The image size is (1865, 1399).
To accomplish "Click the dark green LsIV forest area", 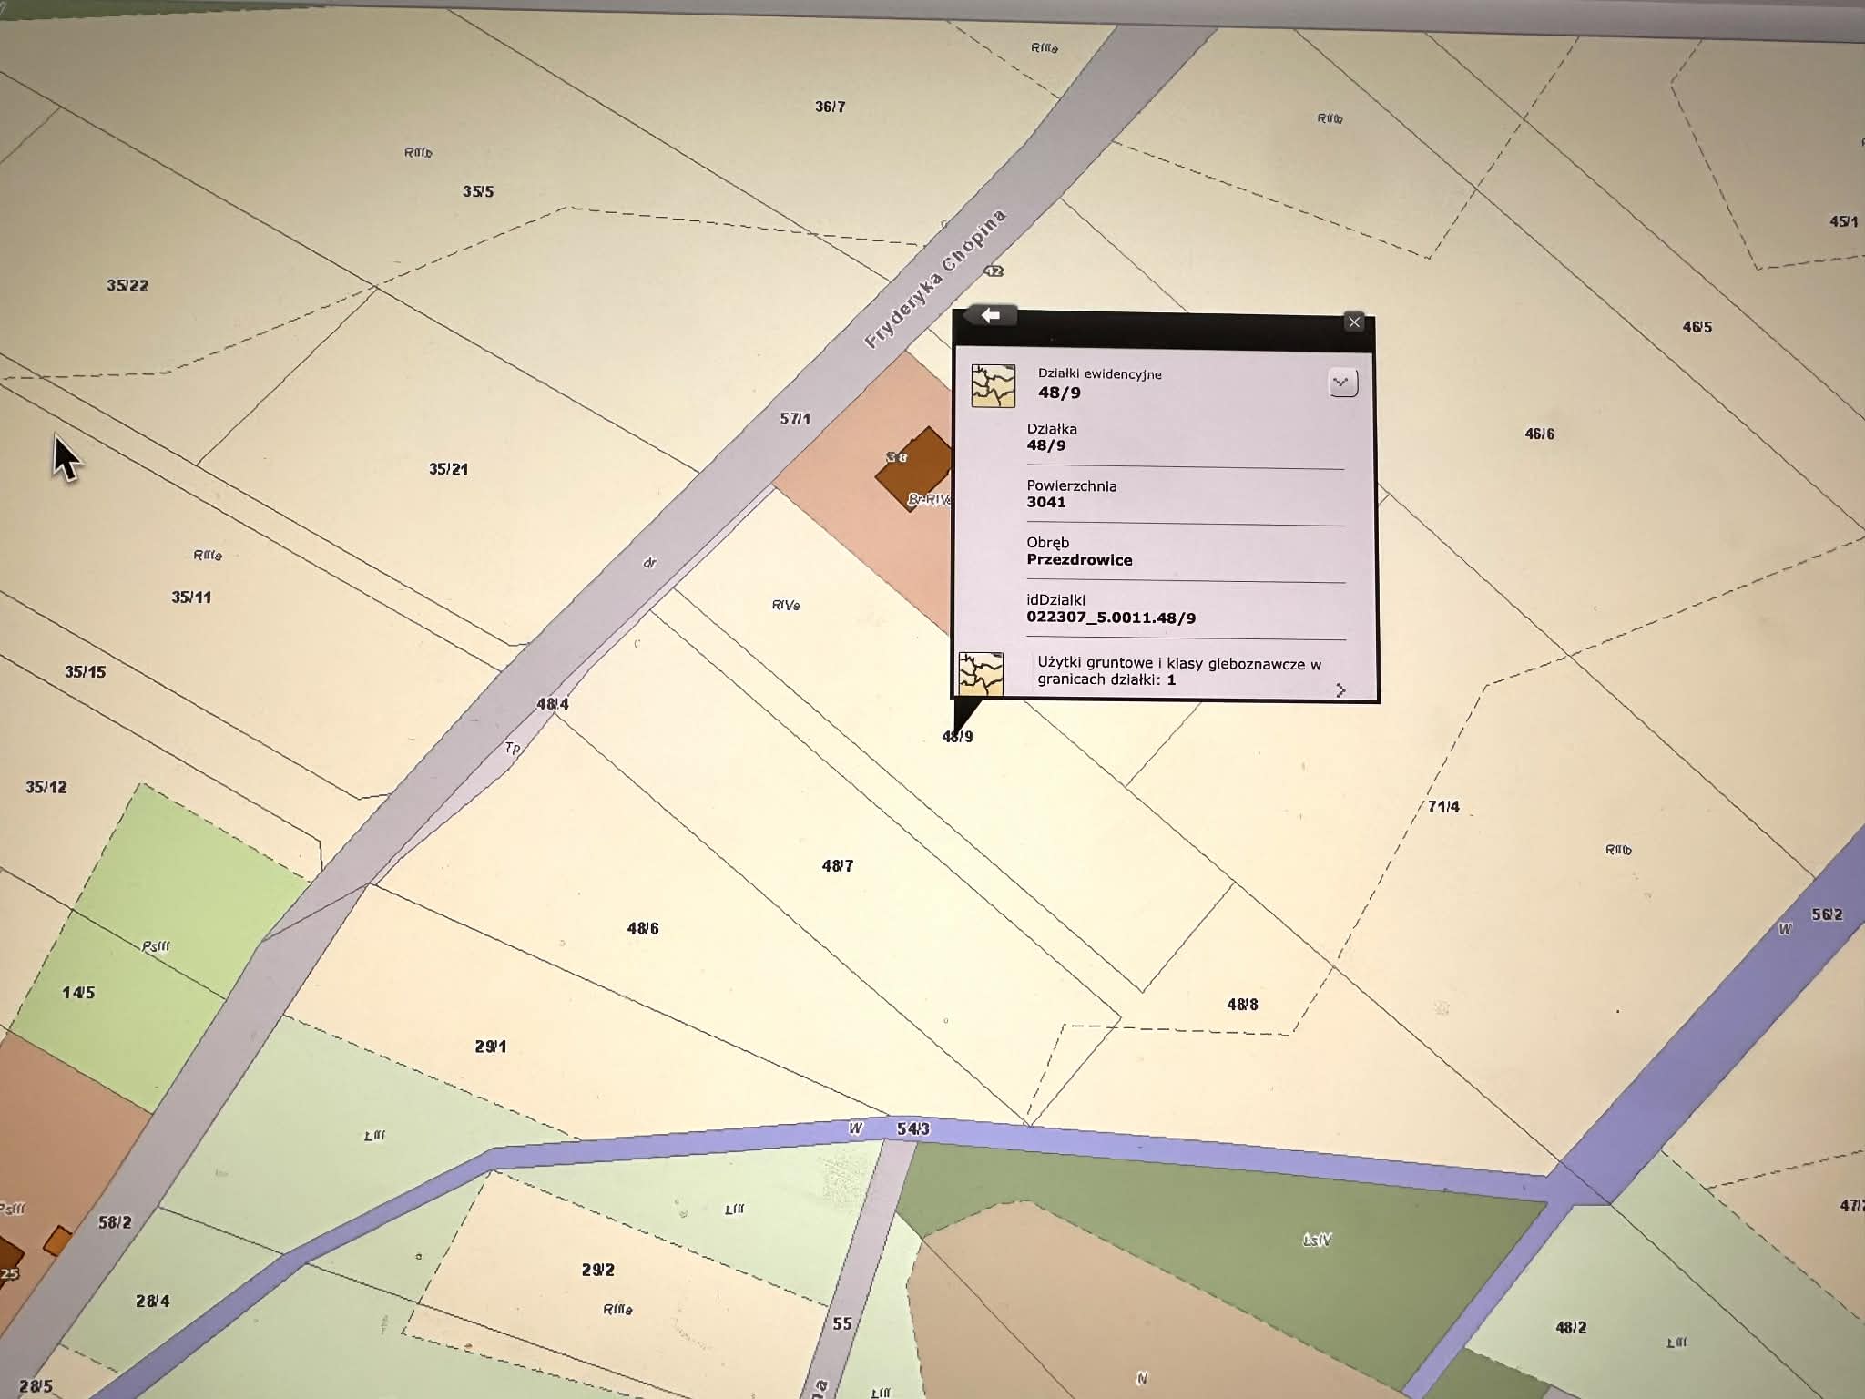I will [x=1316, y=1241].
